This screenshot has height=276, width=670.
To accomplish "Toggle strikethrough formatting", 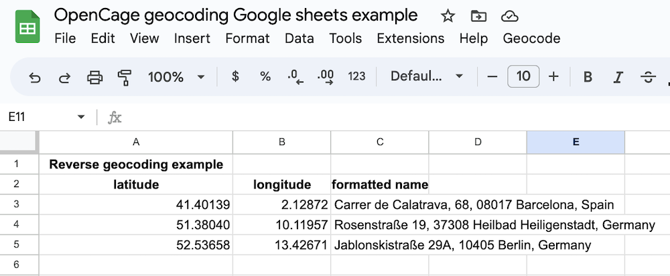I will 648,77.
